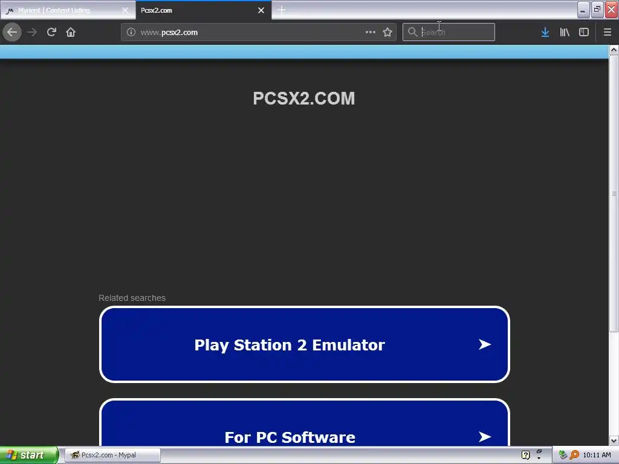Open the downloads panel
Viewport: 619px width, 464px height.
545,32
